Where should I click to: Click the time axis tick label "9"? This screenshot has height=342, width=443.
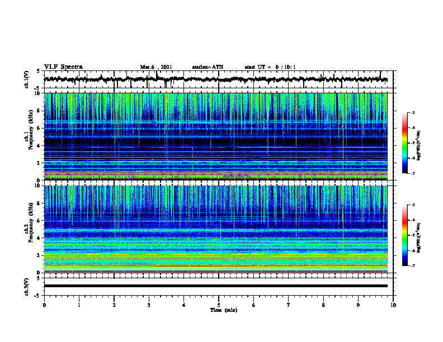click(x=358, y=305)
